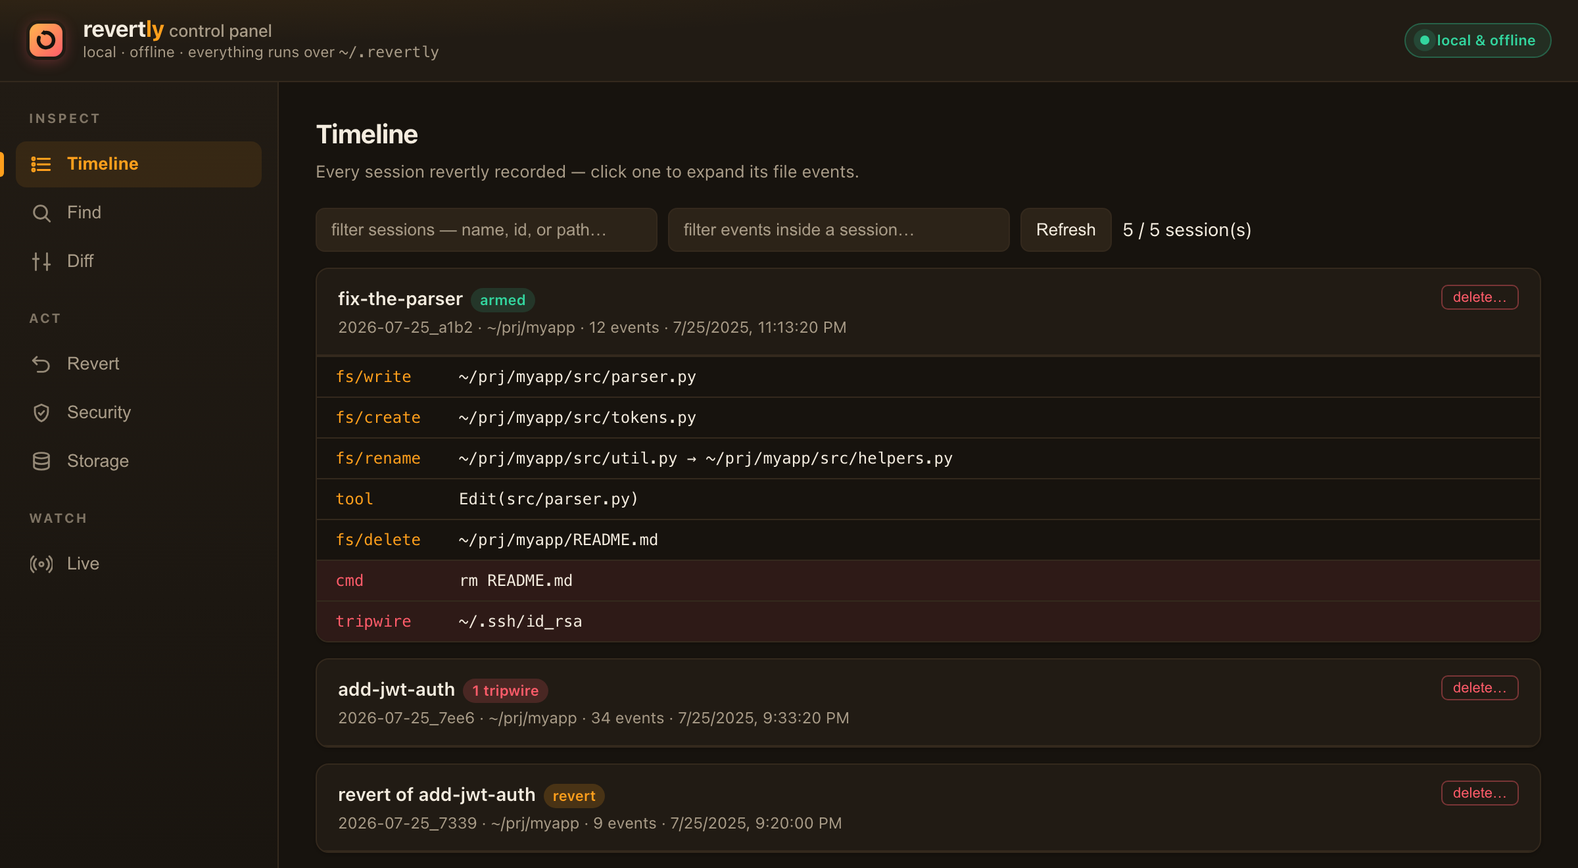
Task: Collapse the fix-the-parser session
Action: pos(928,312)
